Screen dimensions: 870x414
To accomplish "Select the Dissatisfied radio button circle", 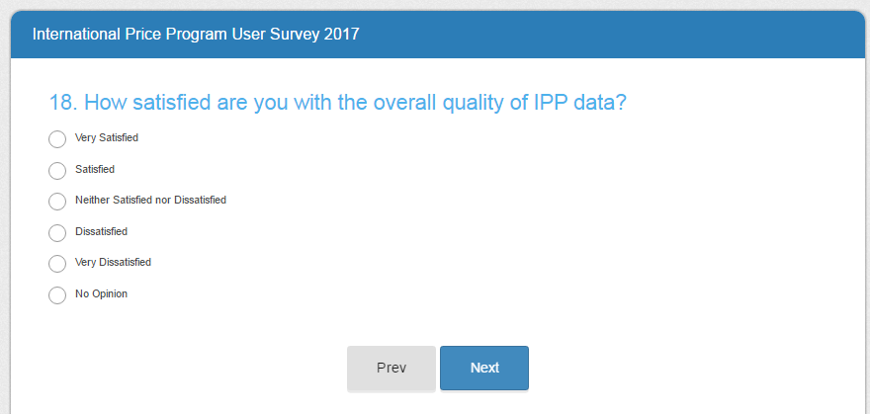I will [57, 233].
